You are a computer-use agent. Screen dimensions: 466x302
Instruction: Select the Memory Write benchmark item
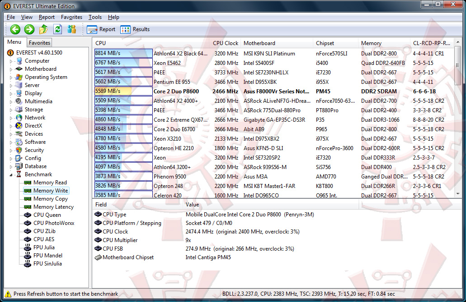pos(51,191)
